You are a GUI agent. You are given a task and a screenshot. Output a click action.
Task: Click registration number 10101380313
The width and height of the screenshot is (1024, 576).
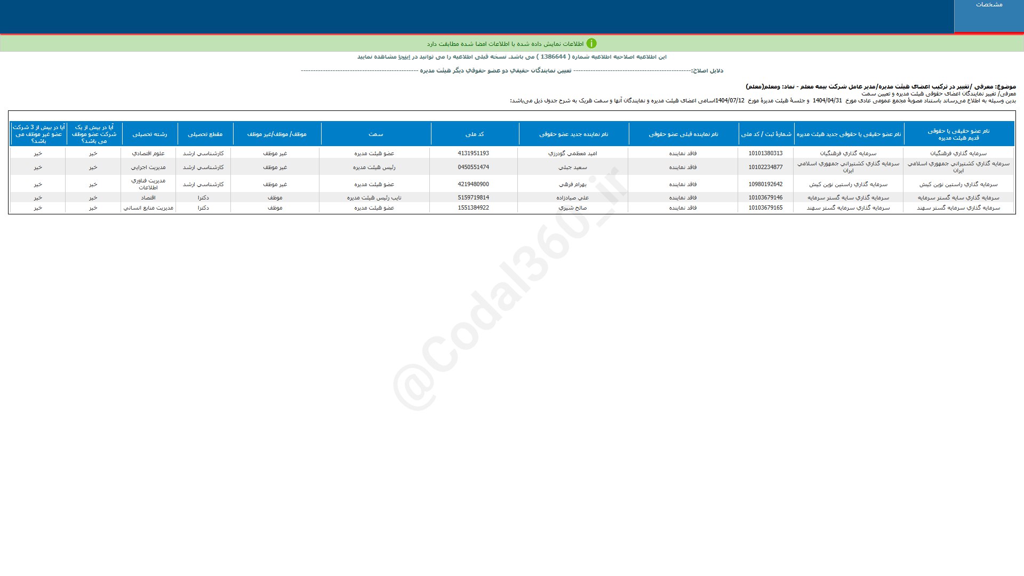tap(765, 153)
